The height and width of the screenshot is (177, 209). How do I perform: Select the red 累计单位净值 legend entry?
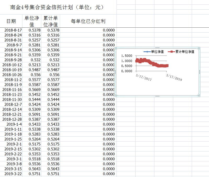point(181,52)
